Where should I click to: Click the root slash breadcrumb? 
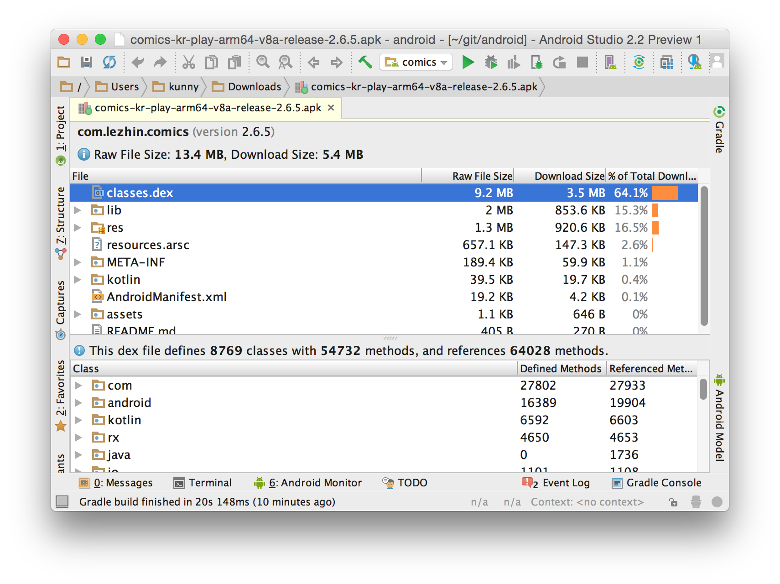coord(72,87)
